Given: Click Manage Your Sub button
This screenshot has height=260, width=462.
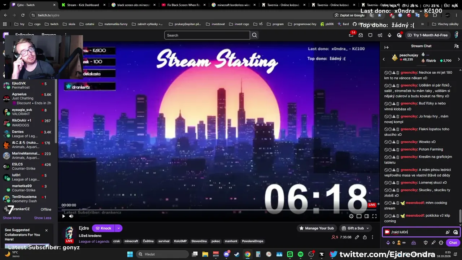Looking at the screenshot, I should click(317, 228).
